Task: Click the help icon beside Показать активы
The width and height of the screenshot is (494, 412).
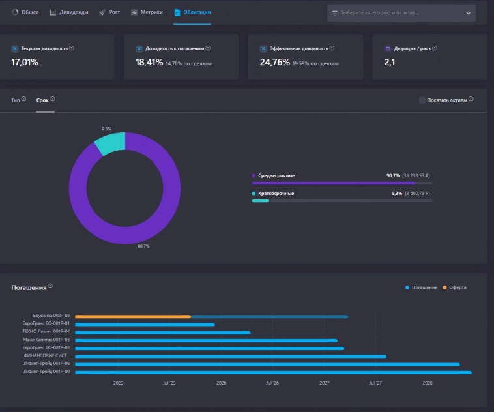Action: 471,100
